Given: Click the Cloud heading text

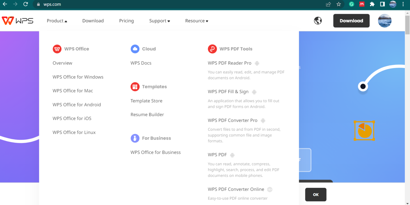Looking at the screenshot, I should 149,49.
